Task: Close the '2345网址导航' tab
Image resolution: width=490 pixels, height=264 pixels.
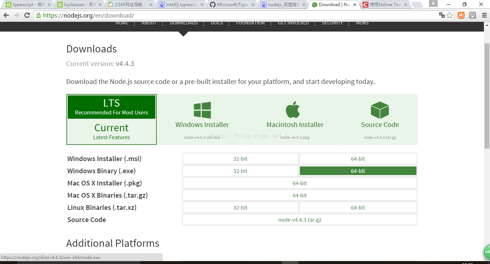Action: pos(151,5)
